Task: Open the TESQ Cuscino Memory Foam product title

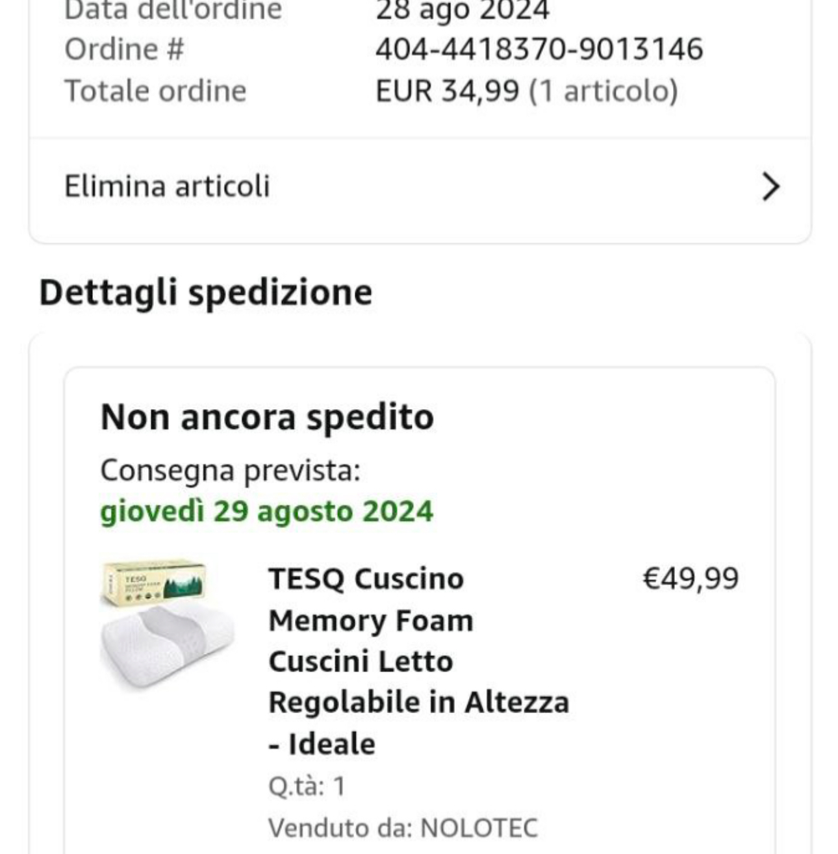Action: (419, 660)
